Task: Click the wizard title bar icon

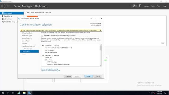Action: pos(19,18)
